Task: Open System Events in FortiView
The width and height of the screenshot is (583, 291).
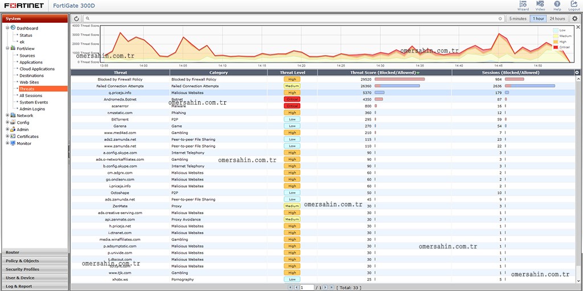Action: coord(34,102)
